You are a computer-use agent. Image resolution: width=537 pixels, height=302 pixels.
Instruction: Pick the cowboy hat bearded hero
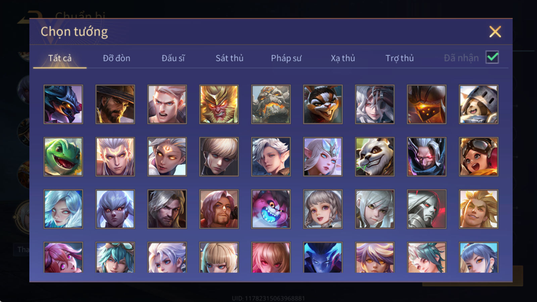(x=115, y=104)
